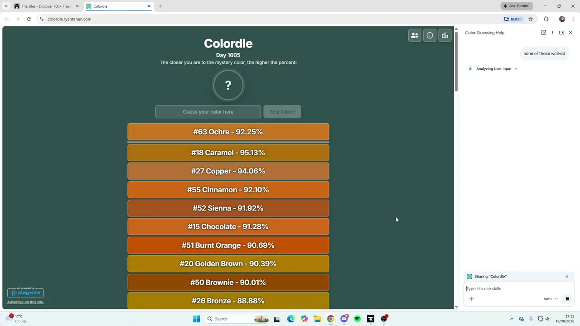Open the Chrome extensions puzzle icon

point(546,19)
